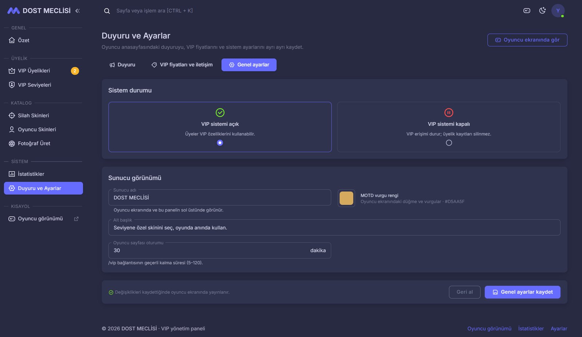Viewport: 582px width, 337px height.
Task: Click the Sunucu adı input field
Action: (220, 198)
